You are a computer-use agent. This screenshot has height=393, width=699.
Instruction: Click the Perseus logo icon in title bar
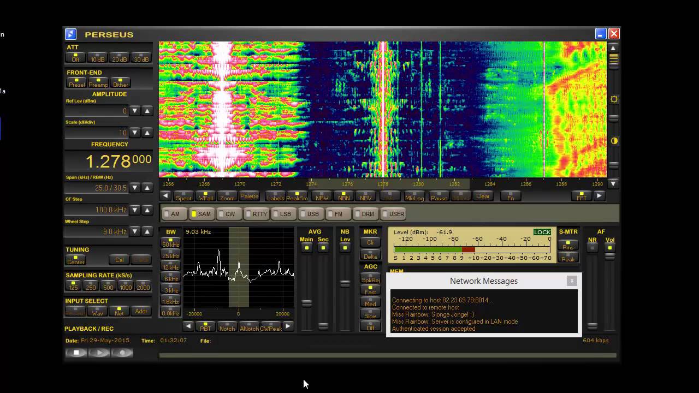[70, 34]
